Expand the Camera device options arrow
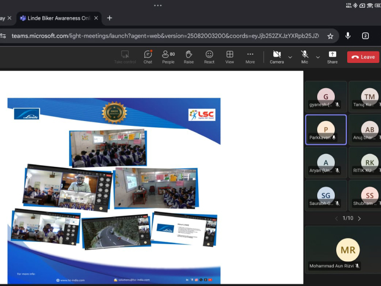This screenshot has width=381, height=286. 290,57
